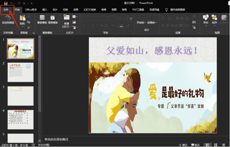This screenshot has height=147, width=230.
Task: Toggle align text left button
Action: [x=163, y=26]
